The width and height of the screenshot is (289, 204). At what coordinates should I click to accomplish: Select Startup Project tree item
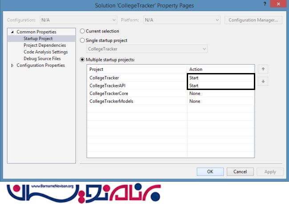click(x=38, y=39)
